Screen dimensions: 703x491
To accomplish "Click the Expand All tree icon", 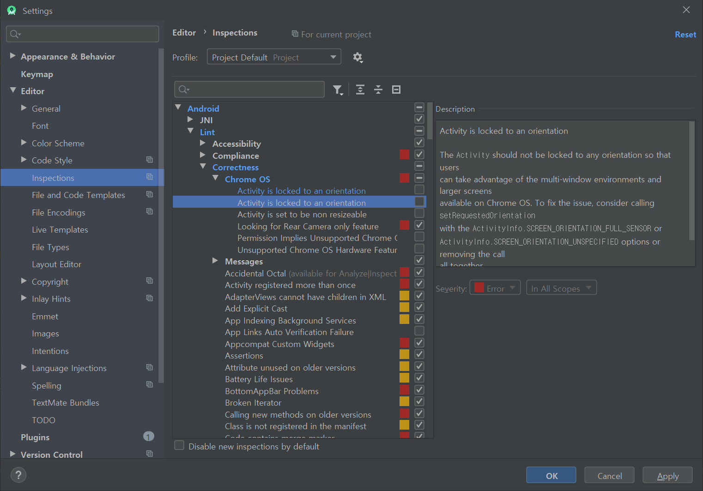I will point(360,90).
